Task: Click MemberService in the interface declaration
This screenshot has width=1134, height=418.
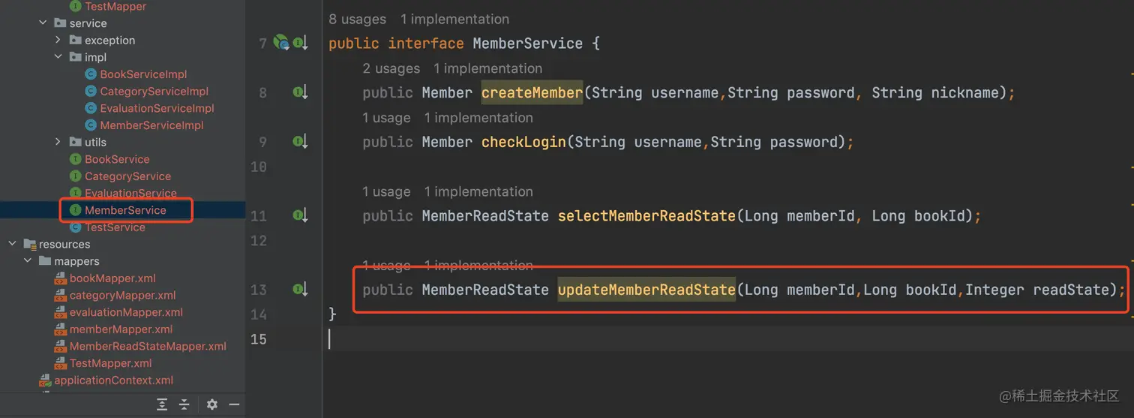Action: point(527,43)
